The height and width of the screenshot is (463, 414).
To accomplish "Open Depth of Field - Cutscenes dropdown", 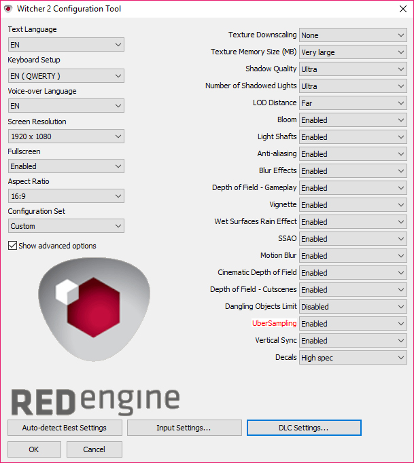I will 353,290.
